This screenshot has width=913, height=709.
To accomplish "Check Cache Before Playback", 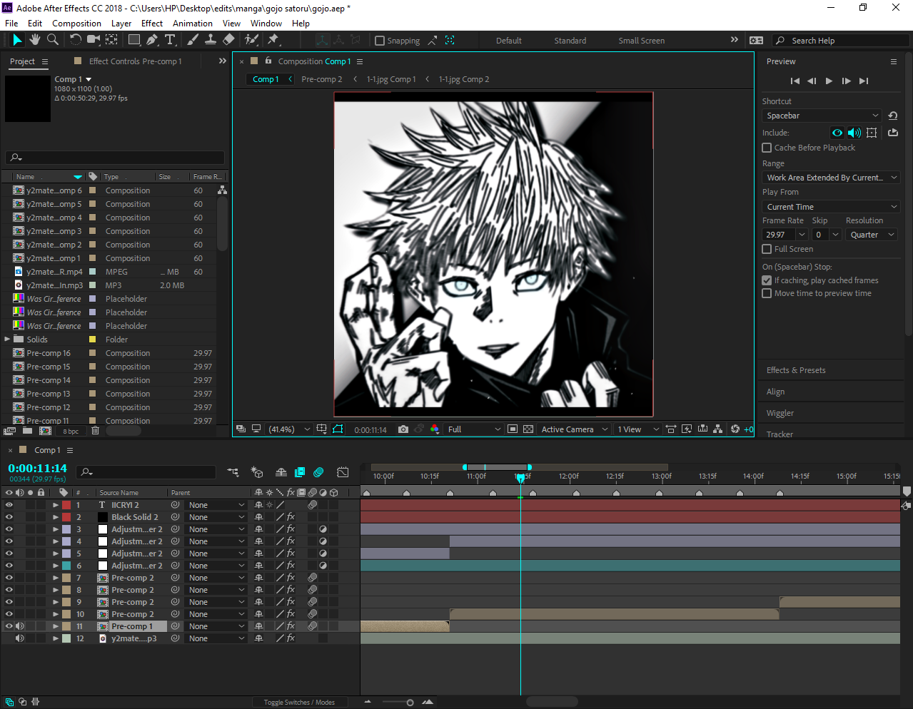I will tap(767, 148).
